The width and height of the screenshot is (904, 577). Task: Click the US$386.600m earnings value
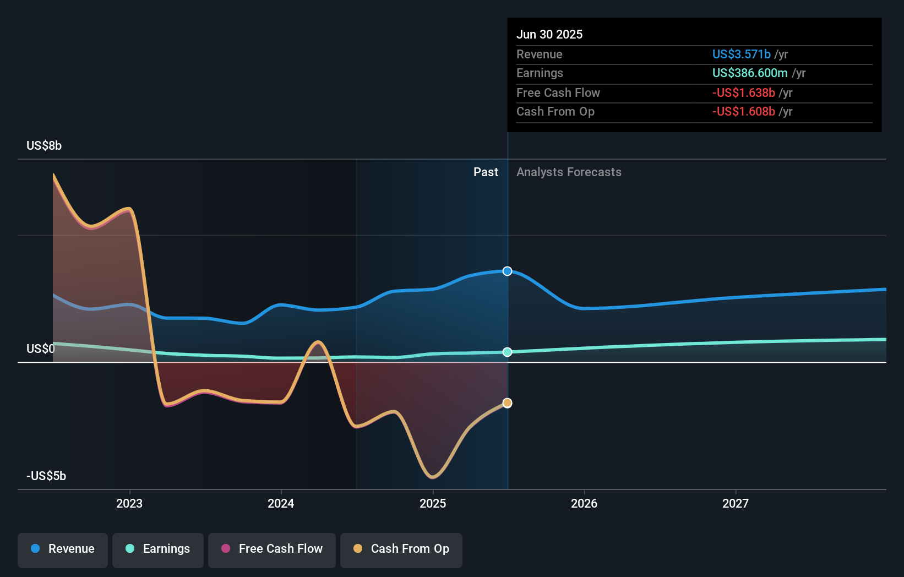[x=750, y=73]
